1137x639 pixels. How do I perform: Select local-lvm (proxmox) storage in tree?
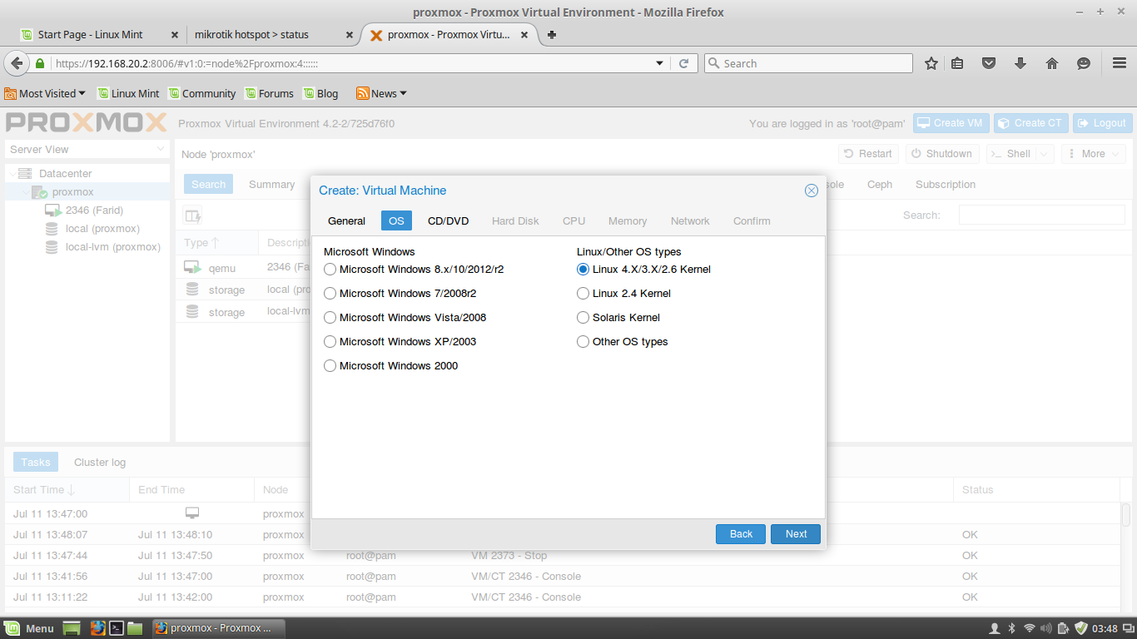[112, 247]
